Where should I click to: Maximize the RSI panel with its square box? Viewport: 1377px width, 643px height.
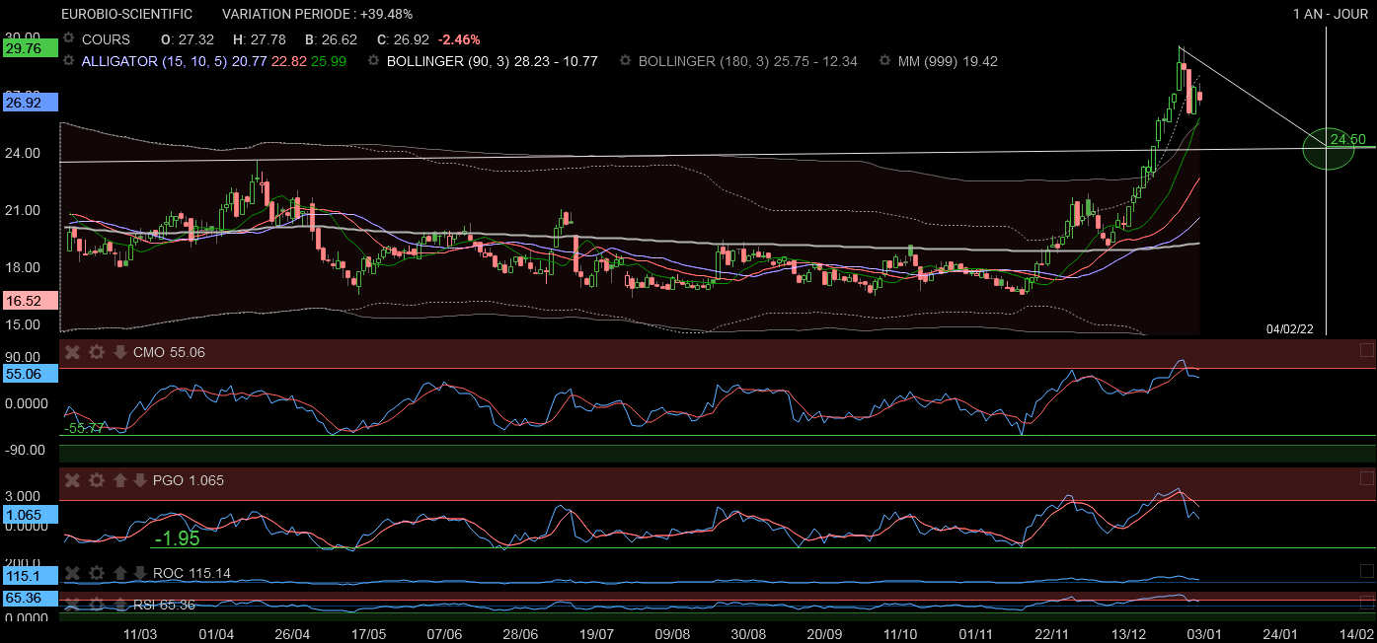pyautogui.click(x=1366, y=602)
